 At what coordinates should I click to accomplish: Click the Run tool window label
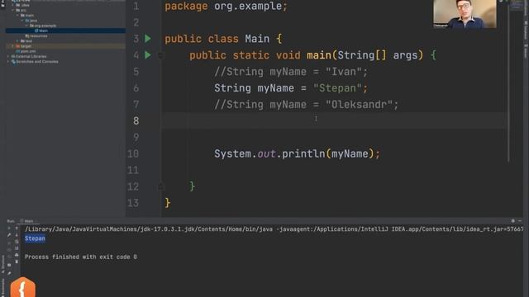click(11, 221)
